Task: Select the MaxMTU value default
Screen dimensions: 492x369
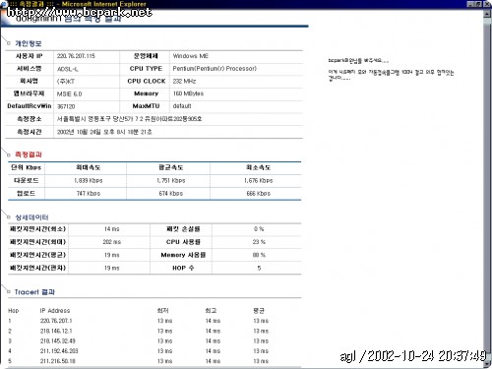Action: [182, 106]
